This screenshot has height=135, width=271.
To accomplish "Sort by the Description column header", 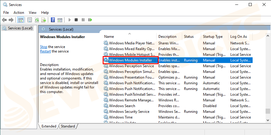I will pyautogui.click(x=169, y=37).
